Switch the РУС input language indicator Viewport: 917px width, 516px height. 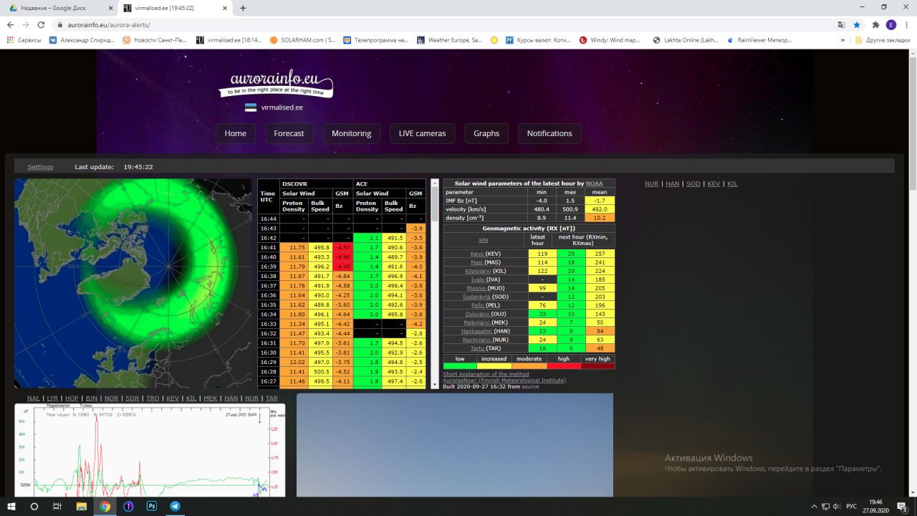point(852,506)
